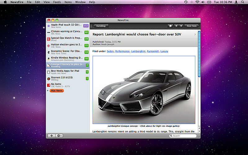Click the battery status icon
248x155 pixels.
point(209,2)
